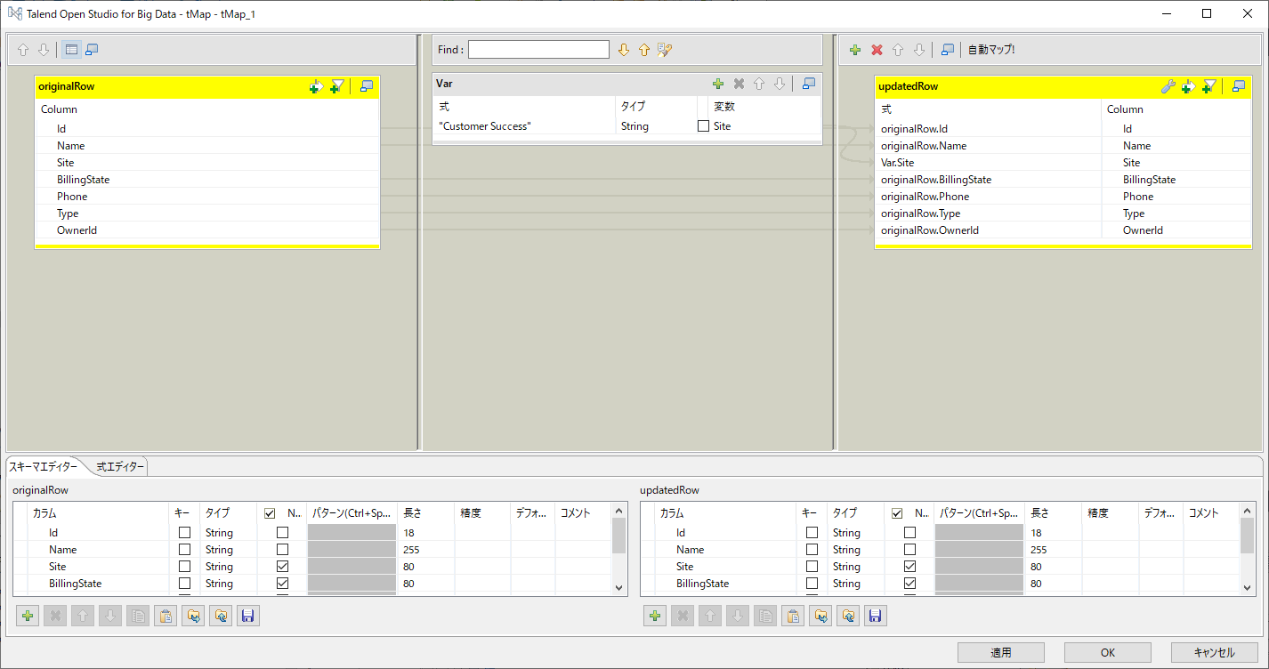Delete selected output with the red X icon

[x=876, y=50]
